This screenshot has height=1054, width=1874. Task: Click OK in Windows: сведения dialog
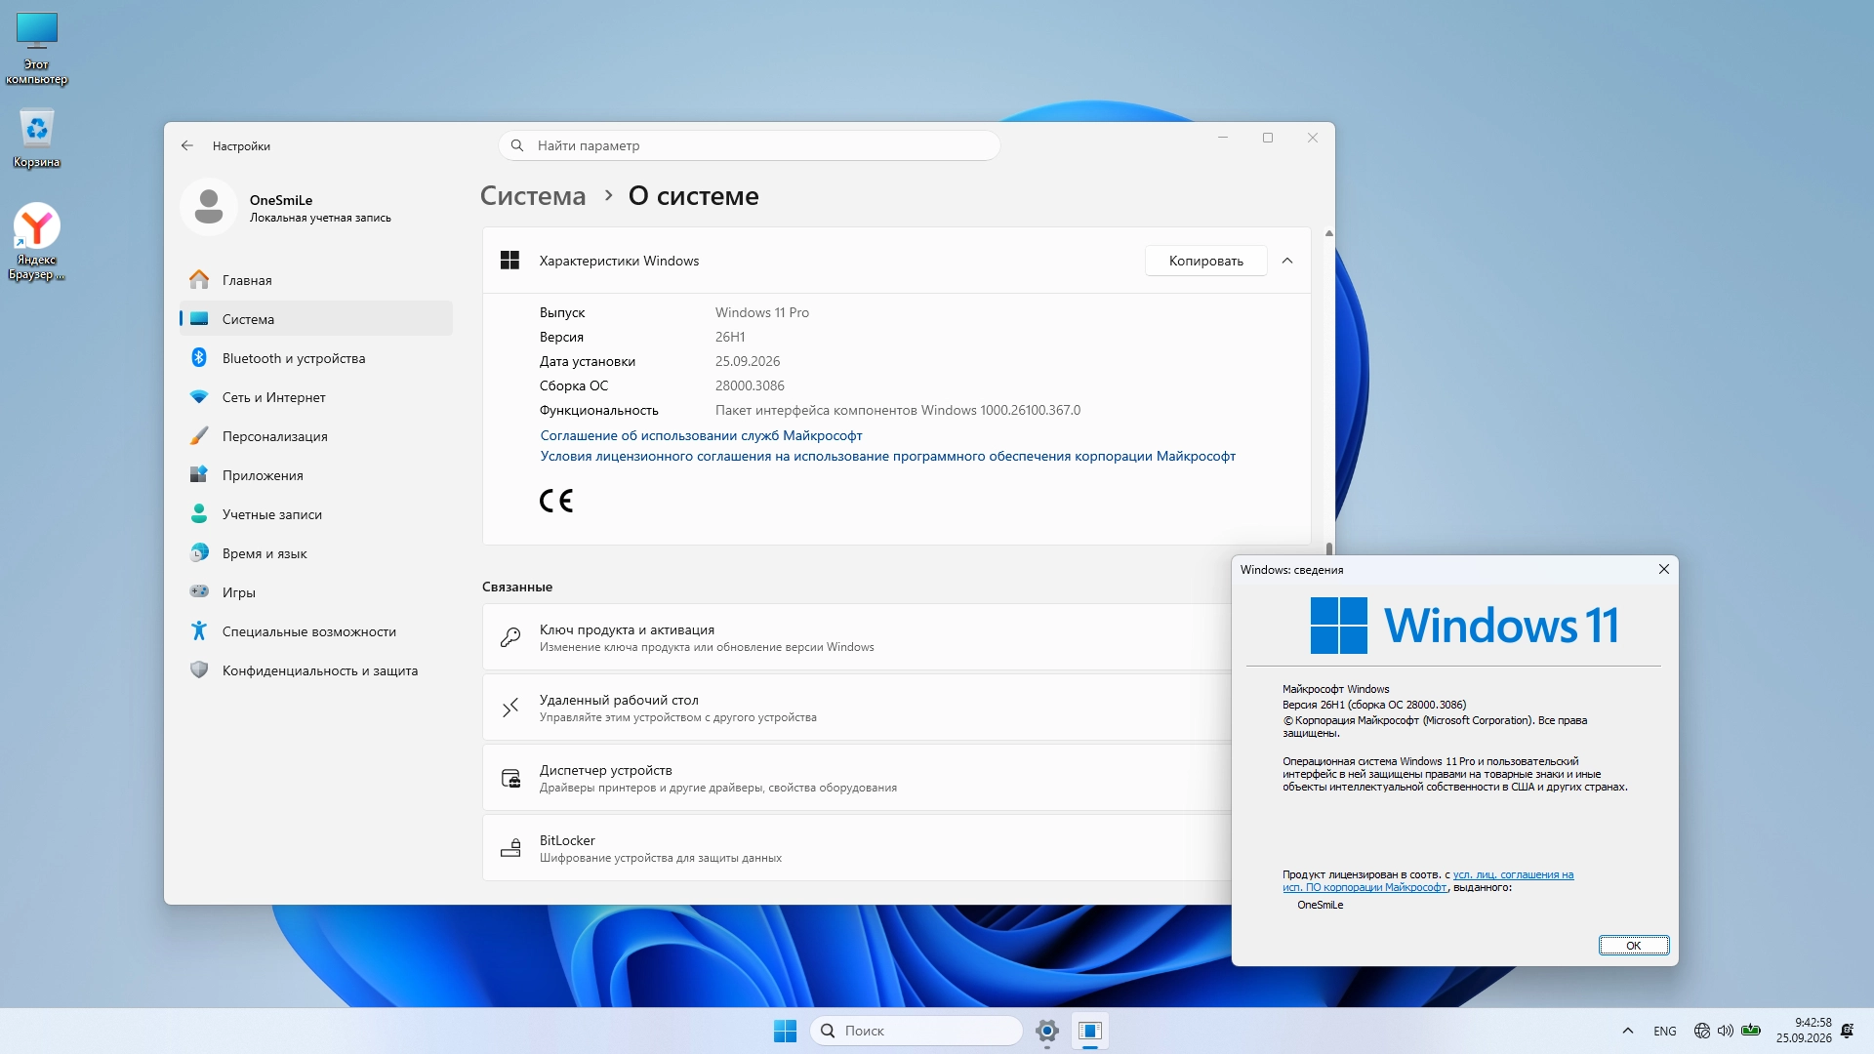(x=1633, y=945)
